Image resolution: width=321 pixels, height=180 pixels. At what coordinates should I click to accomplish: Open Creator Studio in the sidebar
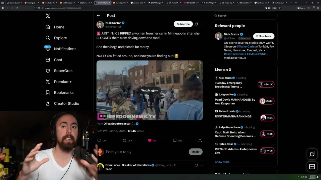pyautogui.click(x=62, y=103)
